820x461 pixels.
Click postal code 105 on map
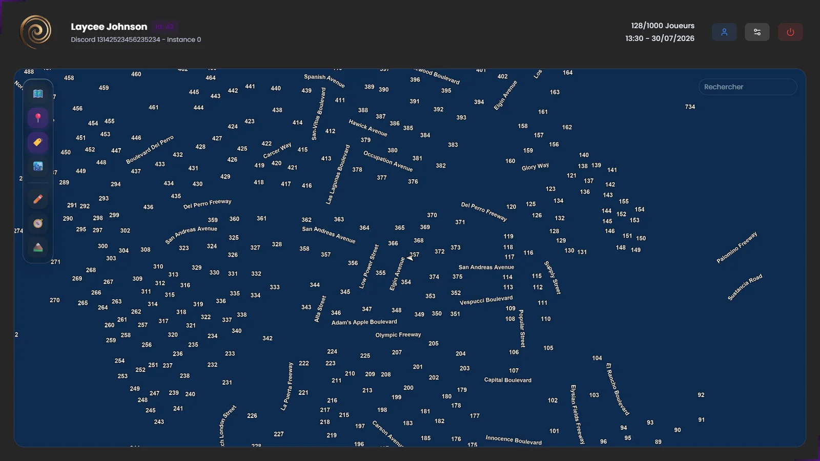(548, 348)
